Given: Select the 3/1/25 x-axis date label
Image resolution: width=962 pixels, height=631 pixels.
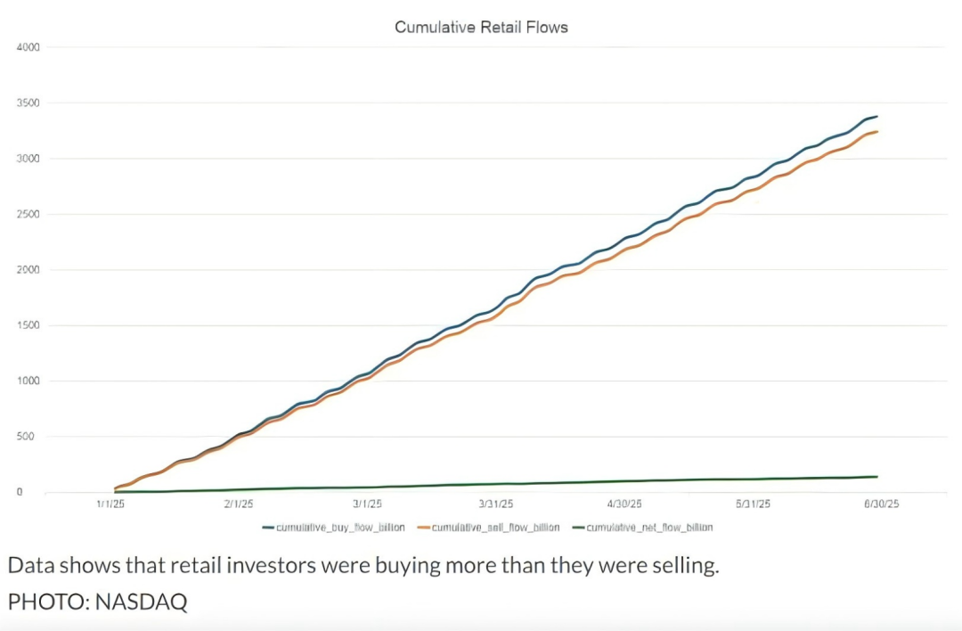Looking at the screenshot, I should point(367,504).
